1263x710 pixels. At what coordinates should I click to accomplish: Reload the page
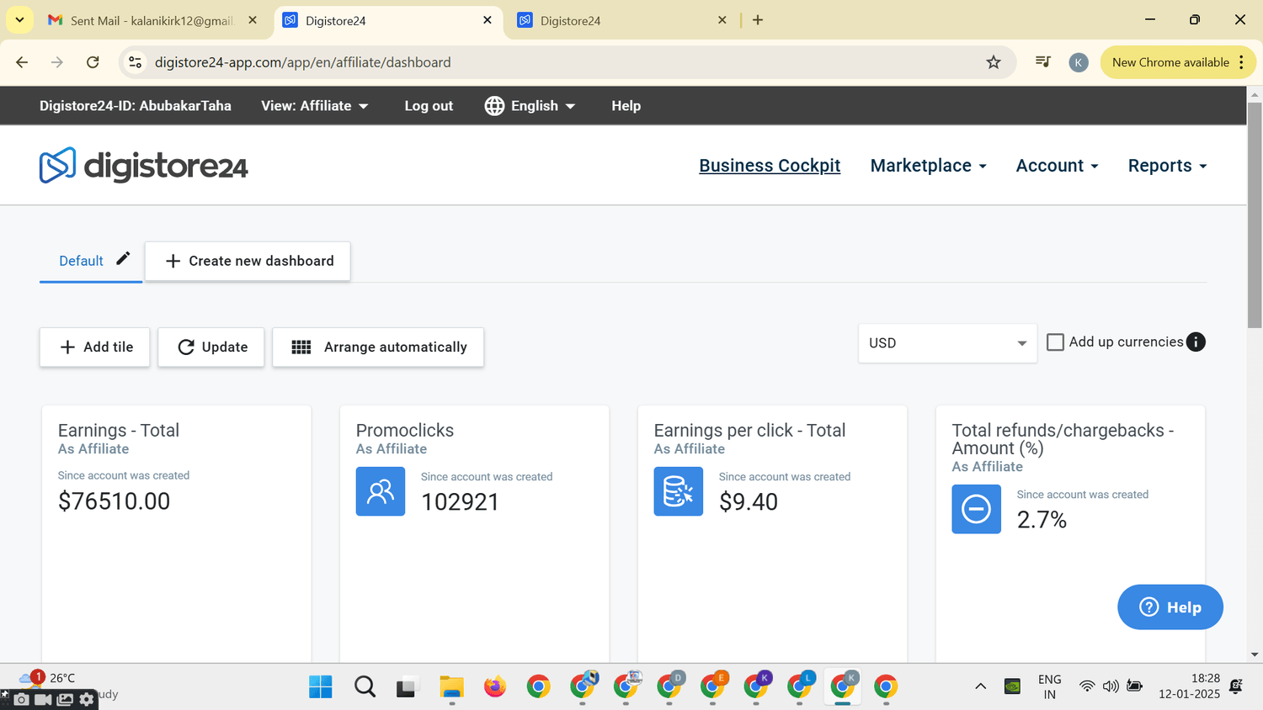click(93, 62)
